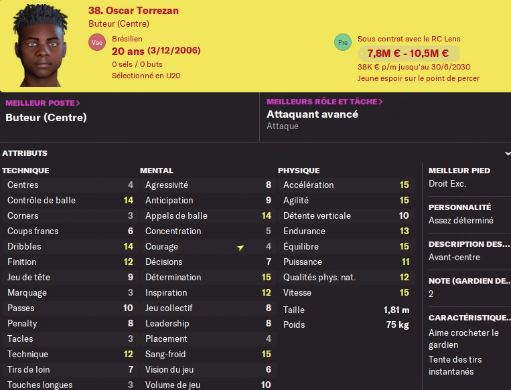
Task: Click the 'Buteur (Centre)' best position value
Action: click(x=46, y=118)
